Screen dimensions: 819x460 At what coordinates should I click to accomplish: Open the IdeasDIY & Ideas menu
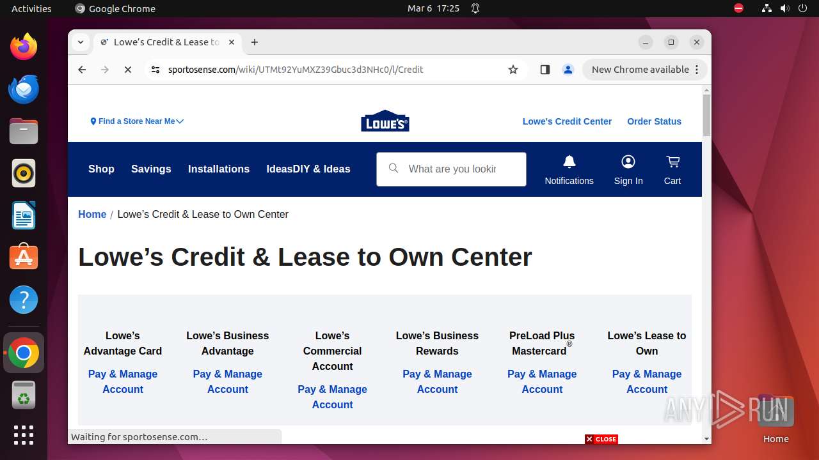click(x=308, y=169)
